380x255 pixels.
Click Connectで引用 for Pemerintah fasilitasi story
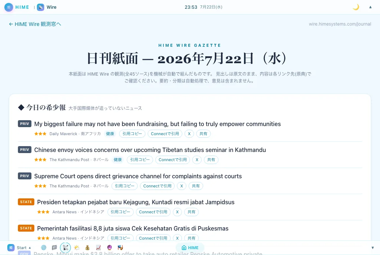[153, 238]
